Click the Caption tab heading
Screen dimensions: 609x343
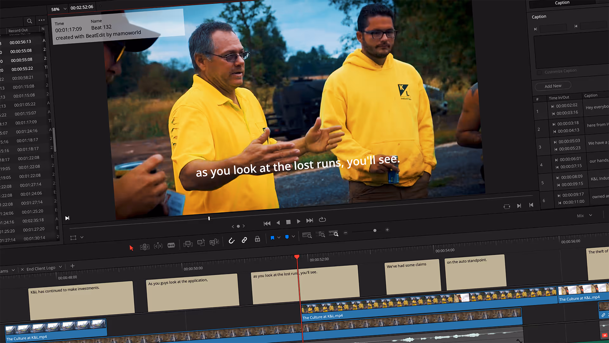coord(562,3)
